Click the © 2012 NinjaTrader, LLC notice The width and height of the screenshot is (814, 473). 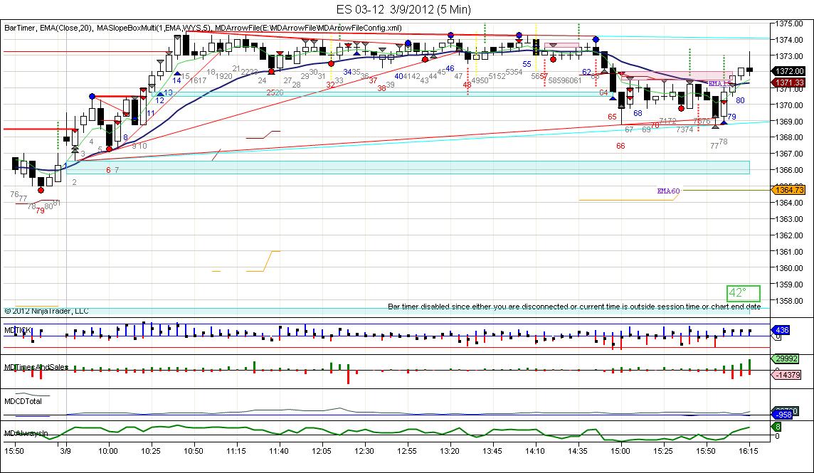point(47,311)
